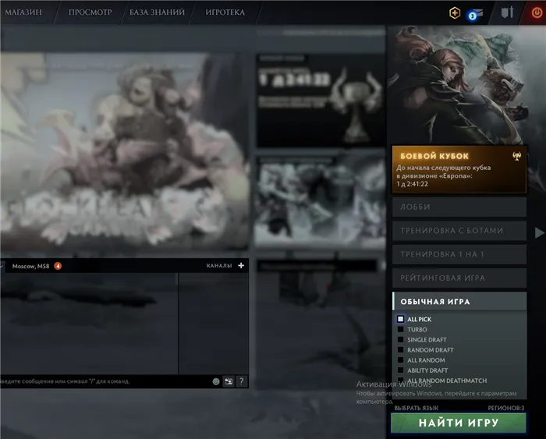Open the Dota Plus hexagon icon
The width and height of the screenshot is (546, 439).
click(455, 13)
